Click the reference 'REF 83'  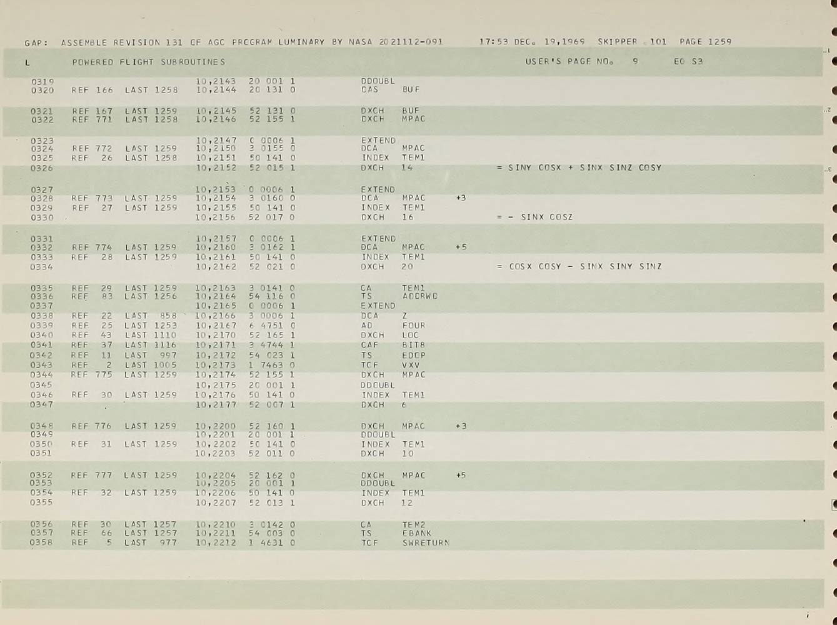[92, 297]
